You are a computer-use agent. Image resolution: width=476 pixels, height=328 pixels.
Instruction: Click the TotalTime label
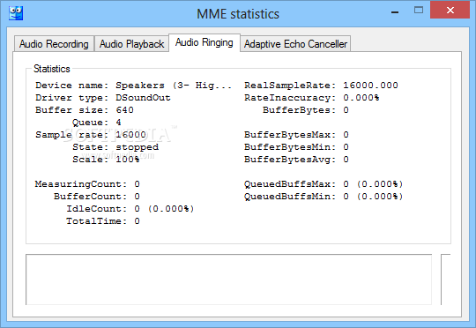[x=97, y=221]
